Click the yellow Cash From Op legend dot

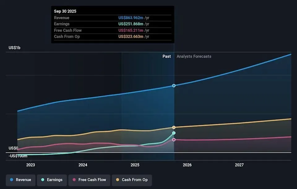click(x=118, y=180)
